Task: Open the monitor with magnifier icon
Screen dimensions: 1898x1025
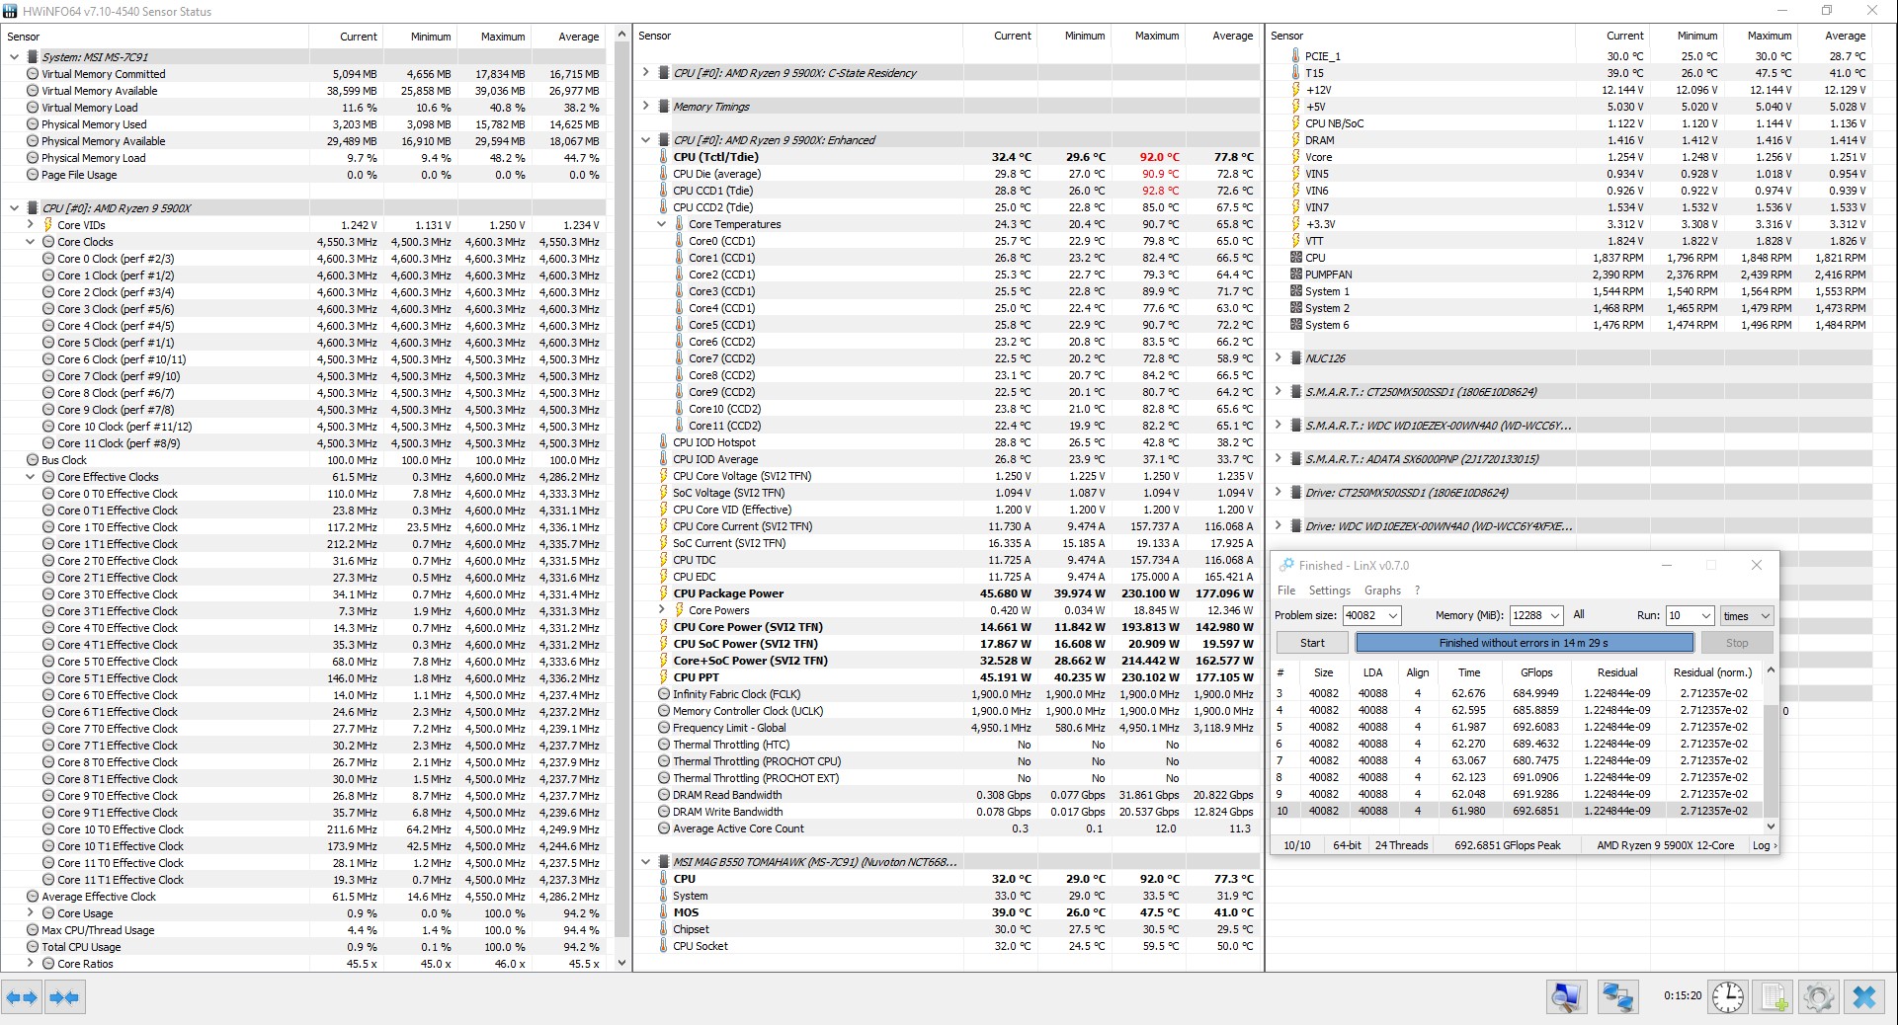Action: click(x=1567, y=997)
